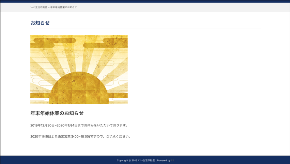Click the いい生活不動産 breadcrumb link

(x=39, y=7)
